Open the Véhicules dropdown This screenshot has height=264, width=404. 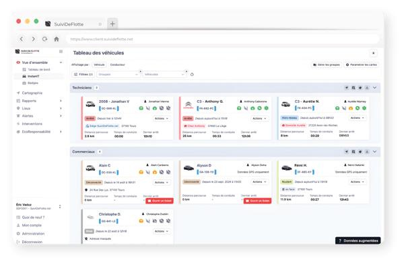click(x=164, y=75)
